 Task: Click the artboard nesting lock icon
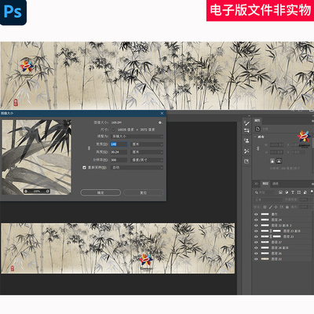click(282, 207)
